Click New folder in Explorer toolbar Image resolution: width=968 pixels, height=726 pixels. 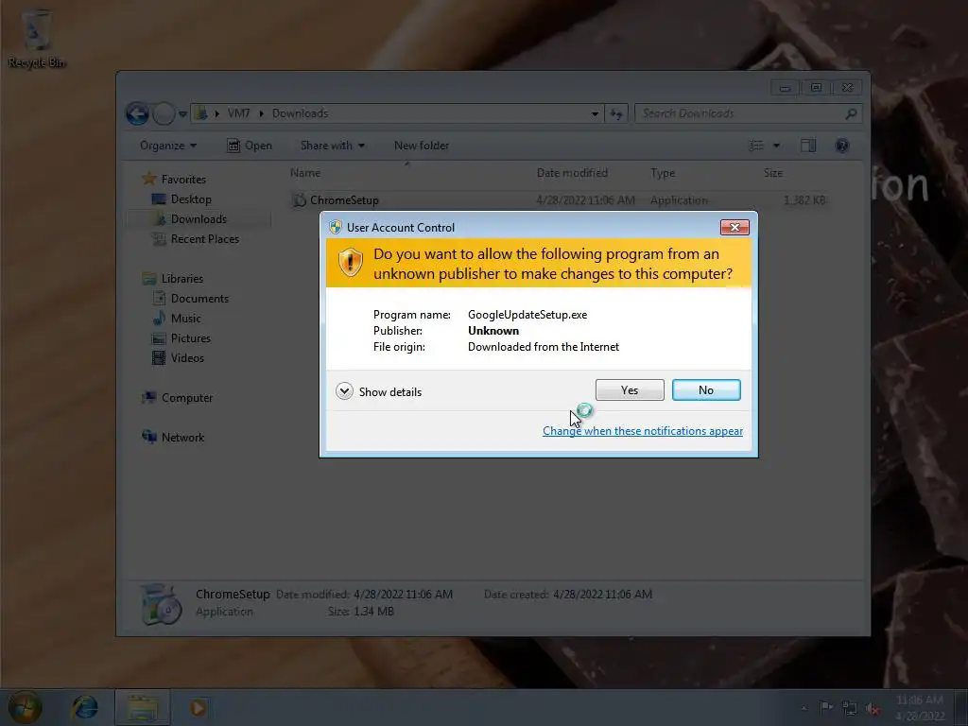click(x=422, y=146)
